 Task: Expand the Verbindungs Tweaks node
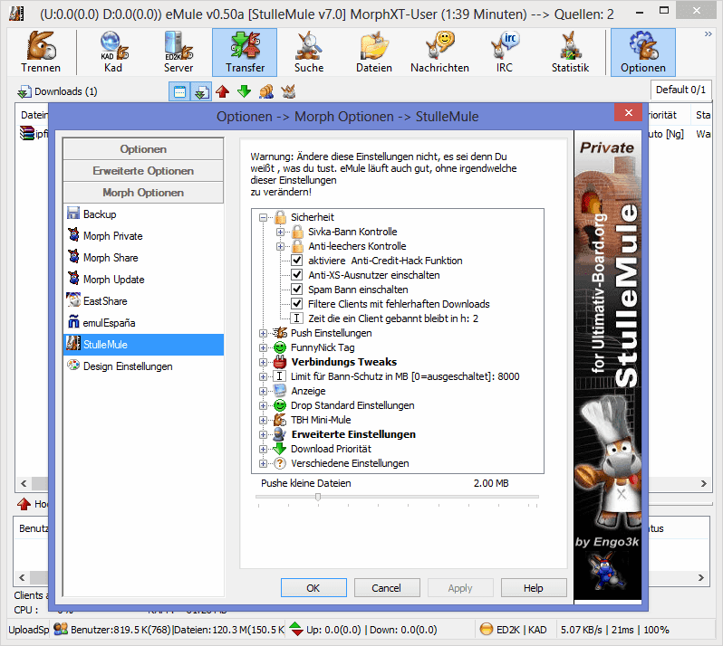[x=263, y=362]
